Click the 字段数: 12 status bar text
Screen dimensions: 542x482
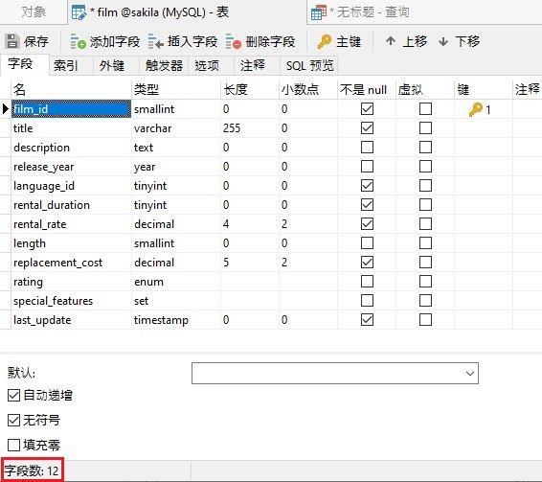coord(32,471)
